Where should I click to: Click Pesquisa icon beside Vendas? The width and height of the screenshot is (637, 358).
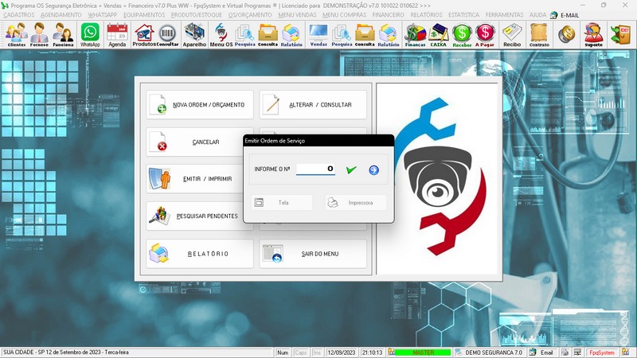342,34
